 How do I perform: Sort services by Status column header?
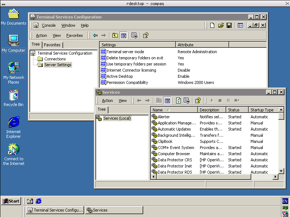click(x=237, y=110)
